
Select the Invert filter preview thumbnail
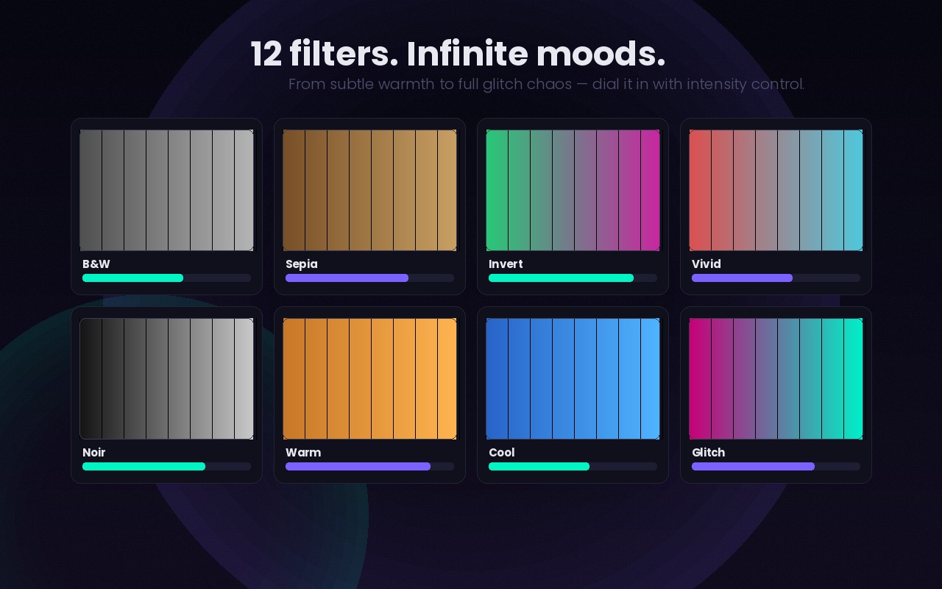(x=573, y=191)
